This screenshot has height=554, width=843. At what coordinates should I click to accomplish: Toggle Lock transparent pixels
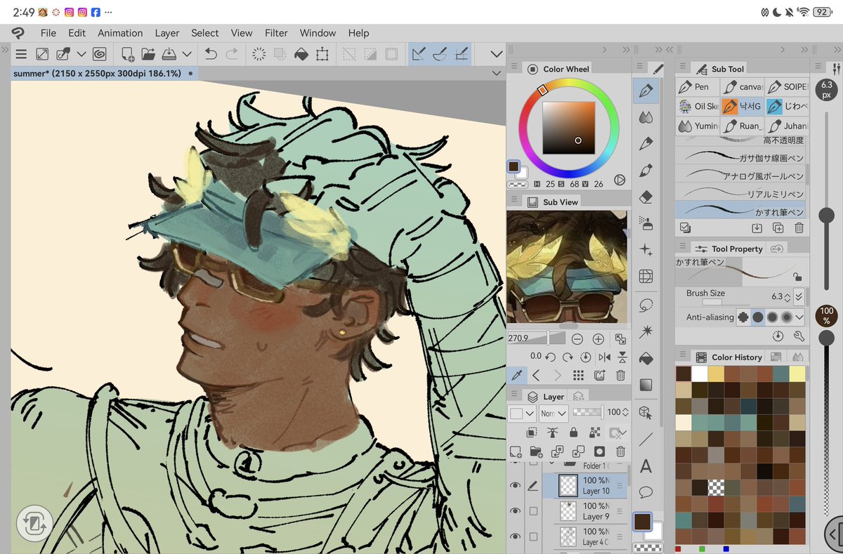click(595, 433)
